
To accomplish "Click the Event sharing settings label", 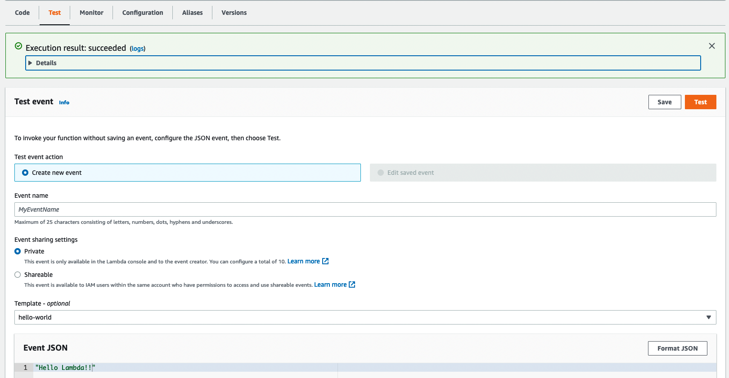I will 46,240.
